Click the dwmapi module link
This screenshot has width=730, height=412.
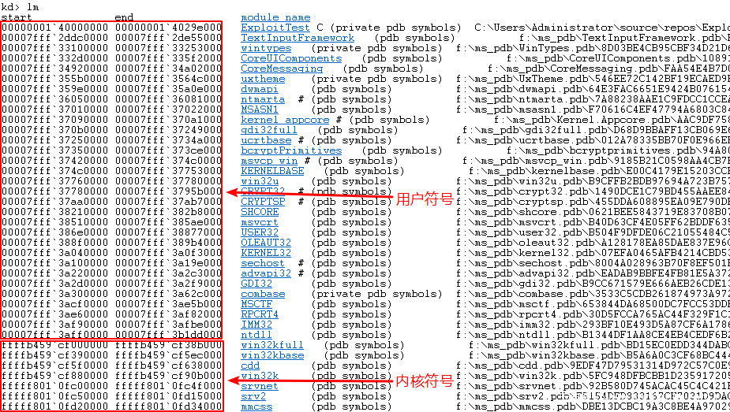click(x=260, y=89)
